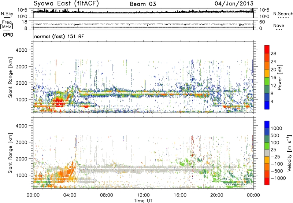Click the '-1000' tick on velocity colorbar

click(x=278, y=178)
